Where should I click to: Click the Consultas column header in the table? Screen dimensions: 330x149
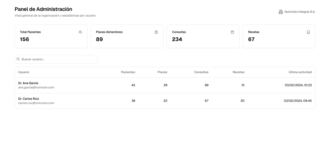[201, 72]
